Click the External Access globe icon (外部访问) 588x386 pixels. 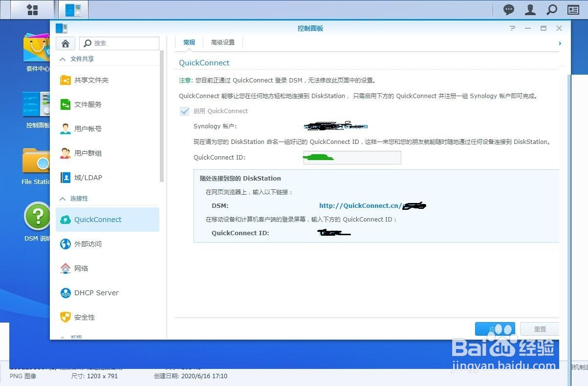(x=65, y=244)
